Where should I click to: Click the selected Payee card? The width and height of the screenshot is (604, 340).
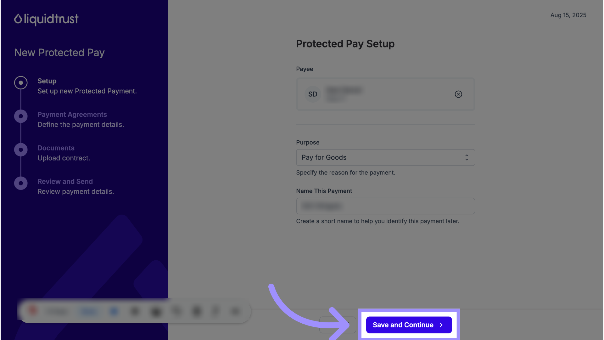click(x=385, y=94)
